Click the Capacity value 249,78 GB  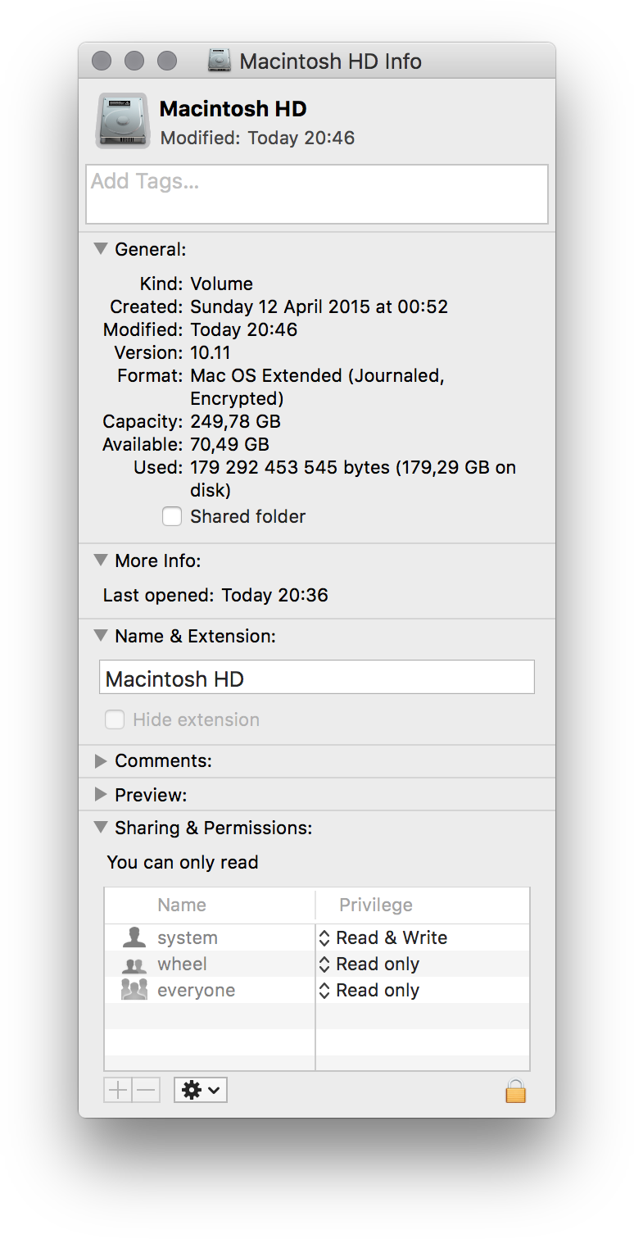pos(235,421)
